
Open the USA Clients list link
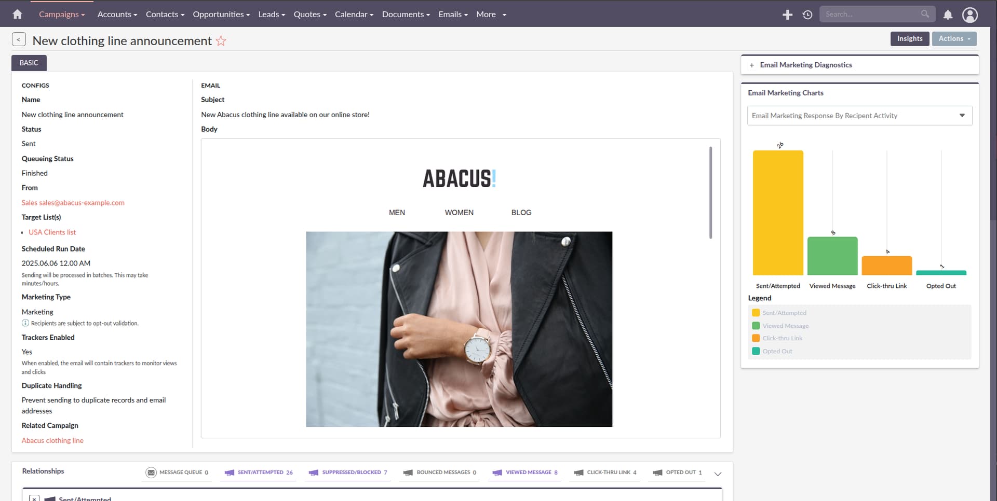click(x=52, y=232)
